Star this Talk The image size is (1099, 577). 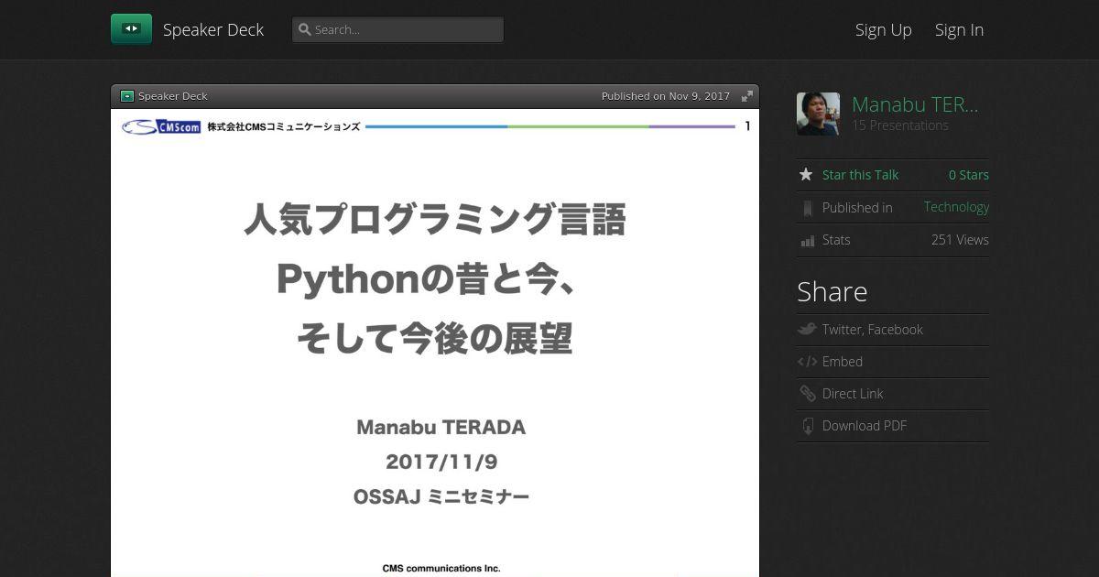(860, 175)
